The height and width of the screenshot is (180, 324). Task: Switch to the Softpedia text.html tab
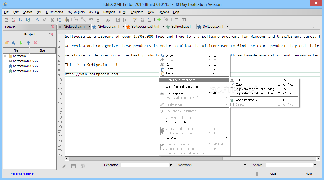click(145, 27)
